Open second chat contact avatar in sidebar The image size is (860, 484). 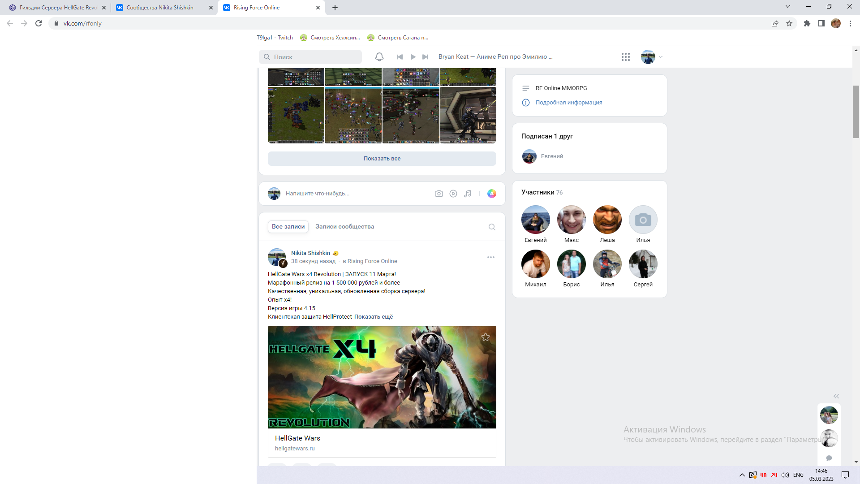coord(829,438)
